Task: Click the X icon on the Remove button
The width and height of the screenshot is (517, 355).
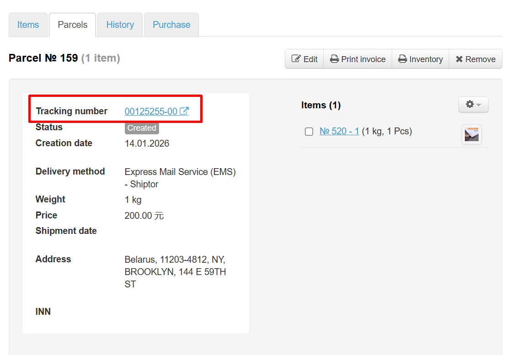Action: point(459,59)
